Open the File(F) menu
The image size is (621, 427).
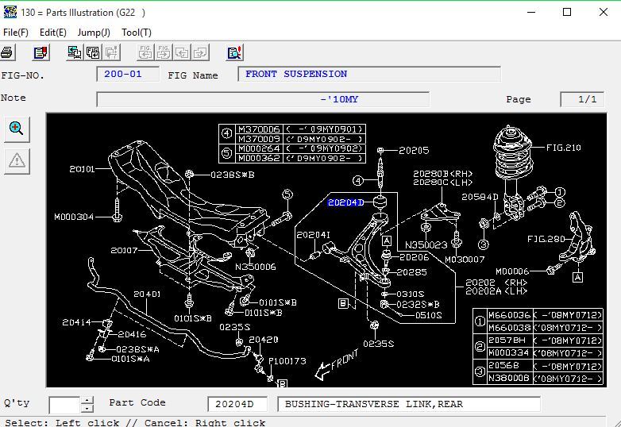(x=15, y=33)
